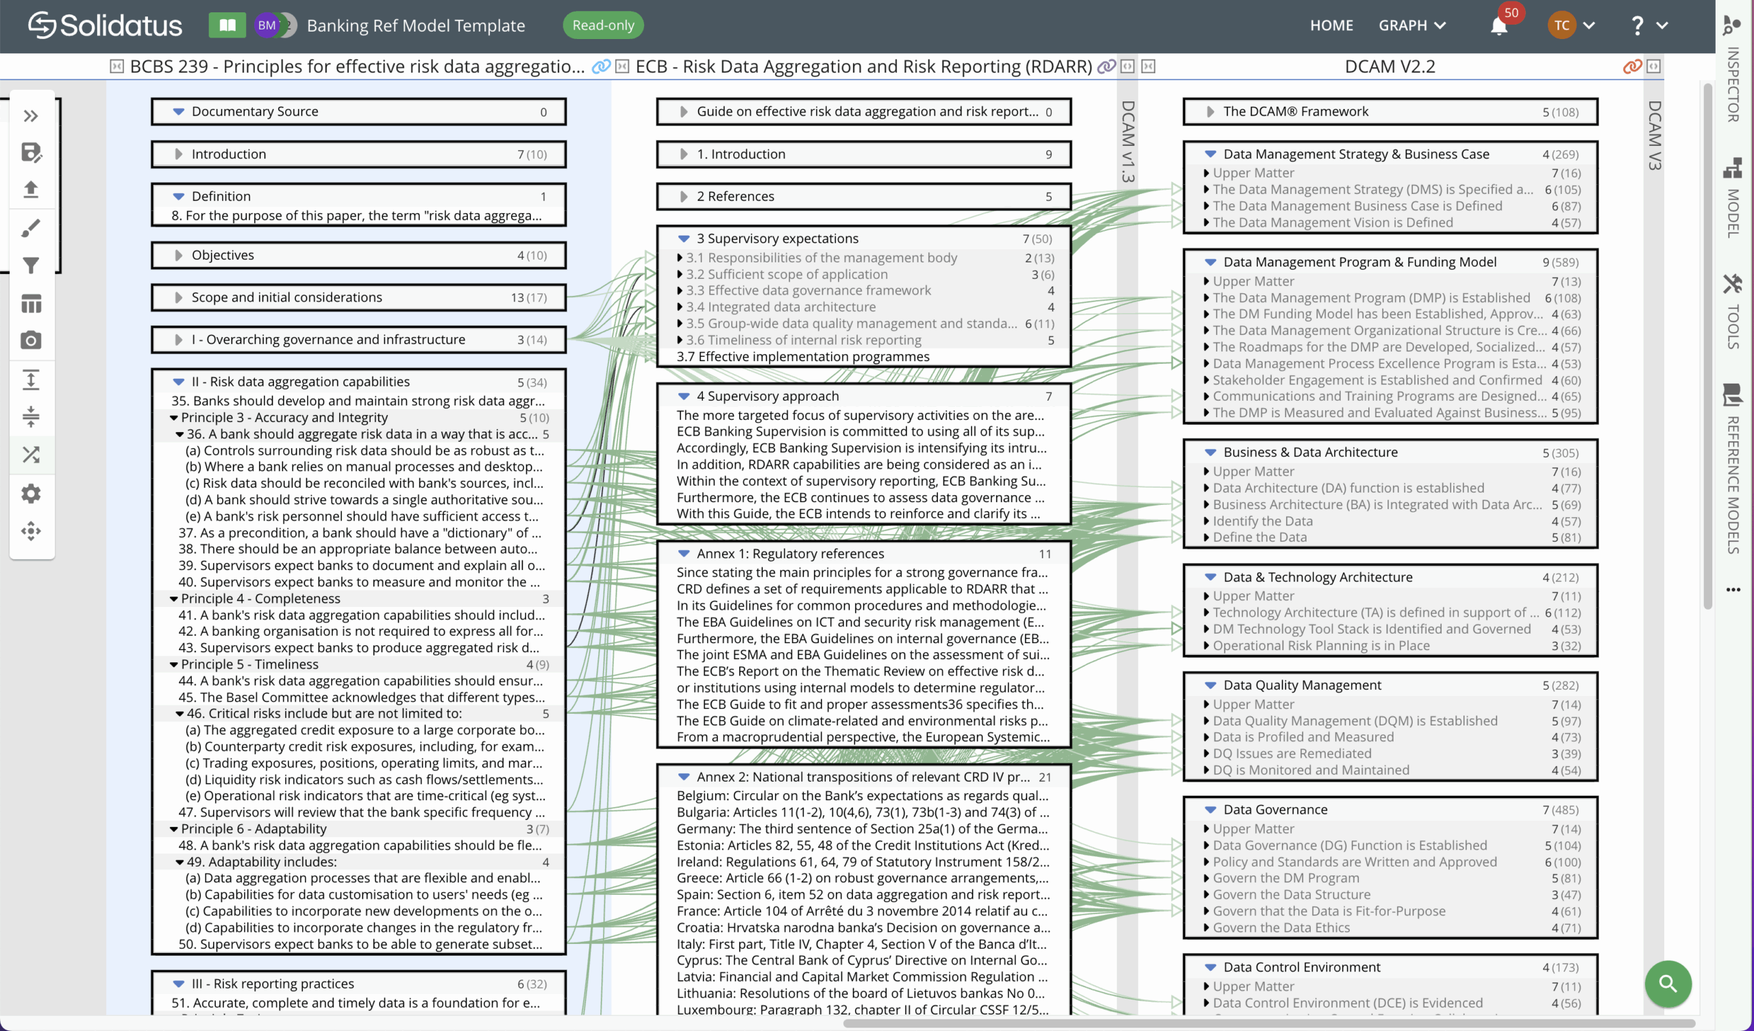This screenshot has height=1031, width=1754.
Task: Collapse II - Risk data aggregation capabilities
Action: click(178, 382)
